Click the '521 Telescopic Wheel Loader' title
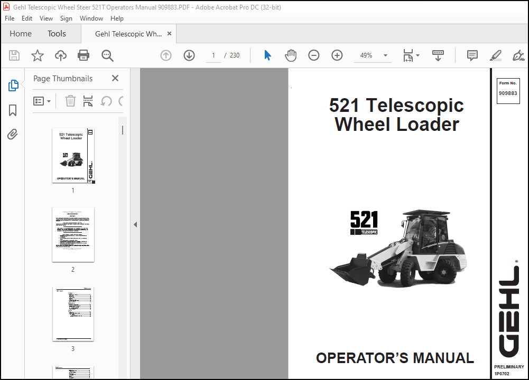 coord(396,115)
